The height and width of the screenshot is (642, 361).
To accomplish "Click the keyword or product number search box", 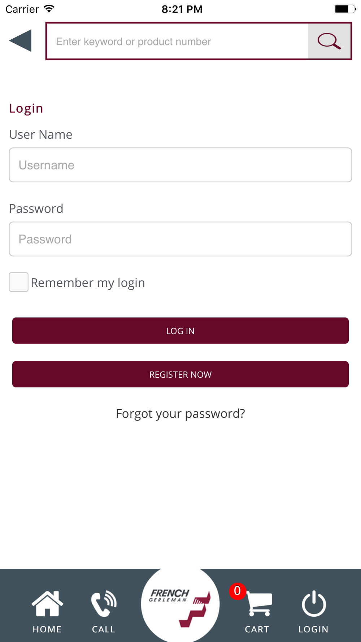I will click(177, 42).
